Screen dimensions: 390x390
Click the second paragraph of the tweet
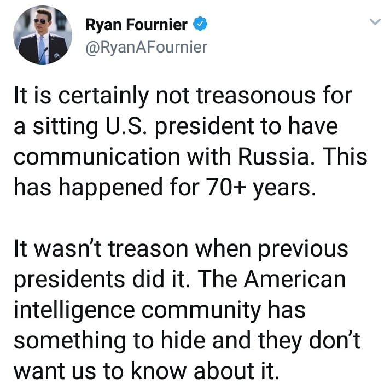click(186, 310)
